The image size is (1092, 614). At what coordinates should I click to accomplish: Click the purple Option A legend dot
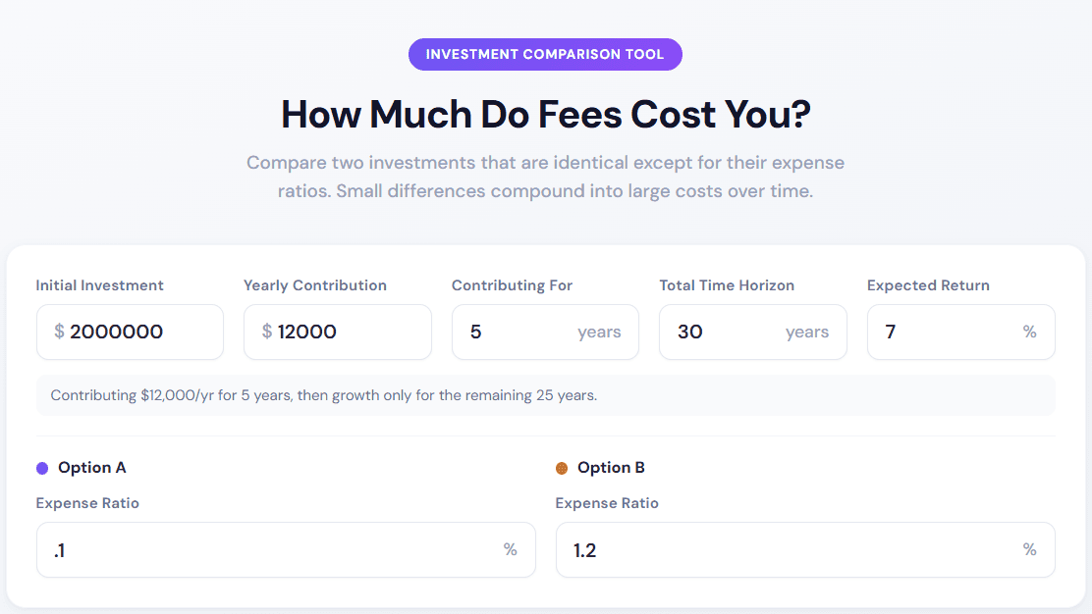(40, 468)
